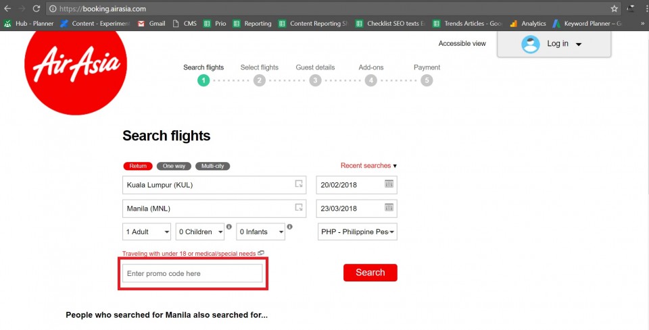
Task: Expand the Log in dropdown
Action: click(x=579, y=44)
